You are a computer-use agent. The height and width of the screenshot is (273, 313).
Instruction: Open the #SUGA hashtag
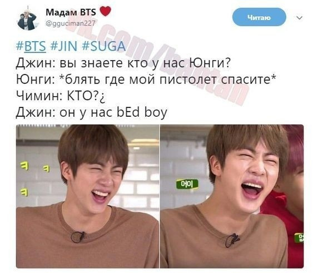103,46
